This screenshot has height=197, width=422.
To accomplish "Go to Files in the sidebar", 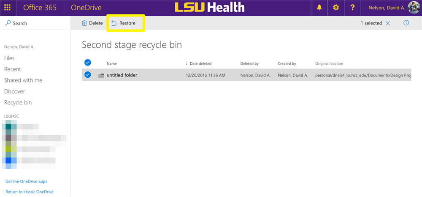I will (9, 58).
